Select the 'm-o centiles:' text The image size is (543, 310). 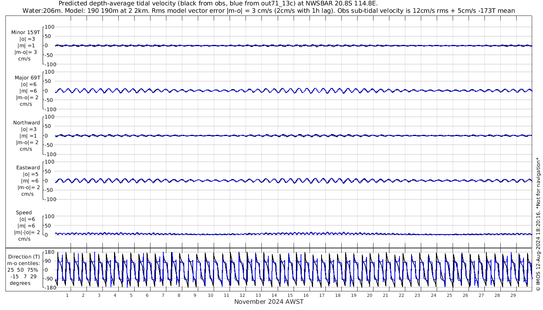coord(24,263)
